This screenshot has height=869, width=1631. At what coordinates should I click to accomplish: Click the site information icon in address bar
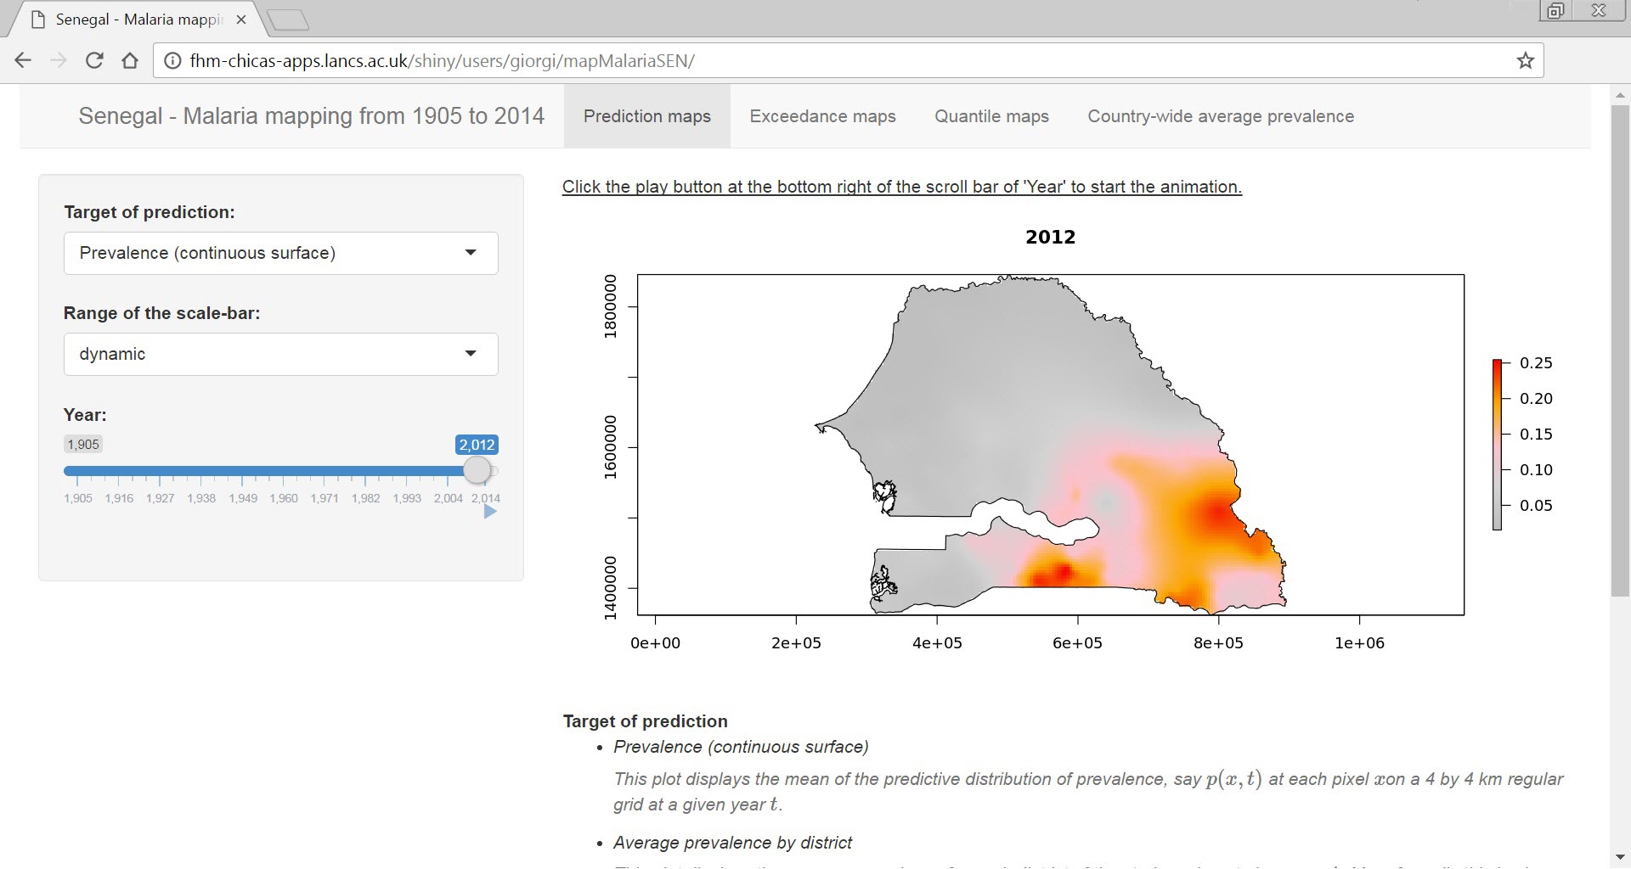tap(172, 61)
